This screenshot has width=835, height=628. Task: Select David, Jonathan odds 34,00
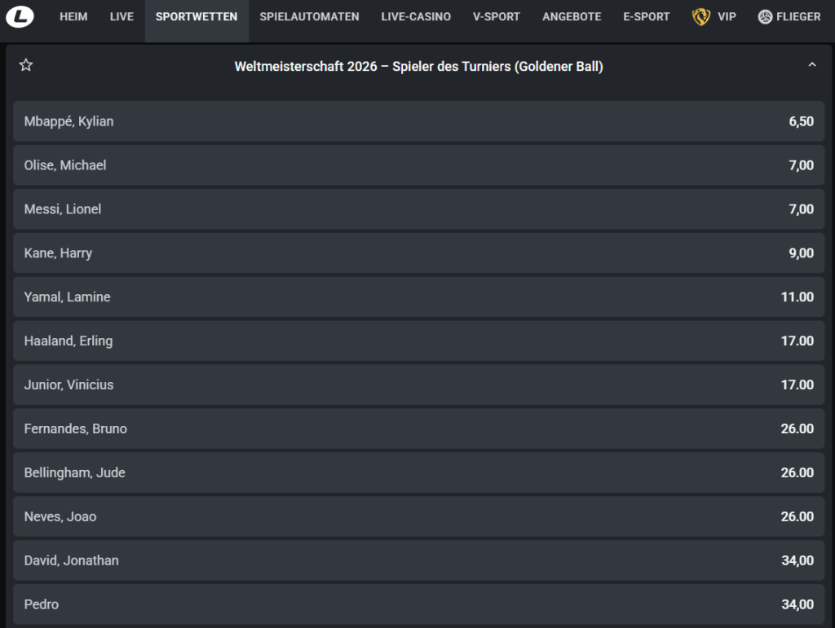(797, 560)
